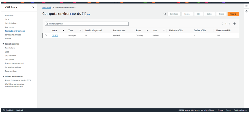Open Permissions under Console settings
This screenshot has width=251, height=115.
10,48
